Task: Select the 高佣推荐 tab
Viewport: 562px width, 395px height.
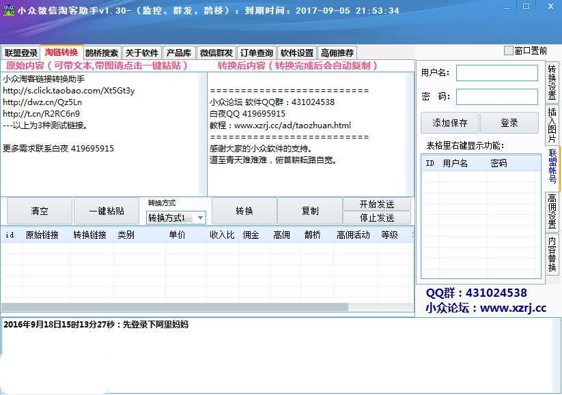Action: click(337, 53)
